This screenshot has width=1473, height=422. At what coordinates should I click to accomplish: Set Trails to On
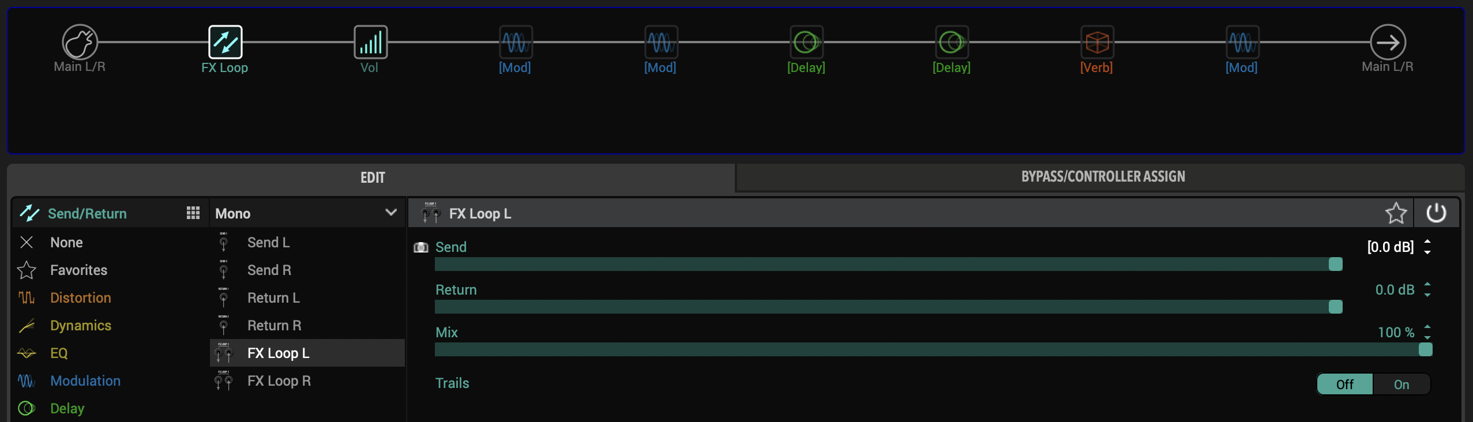pos(1401,385)
